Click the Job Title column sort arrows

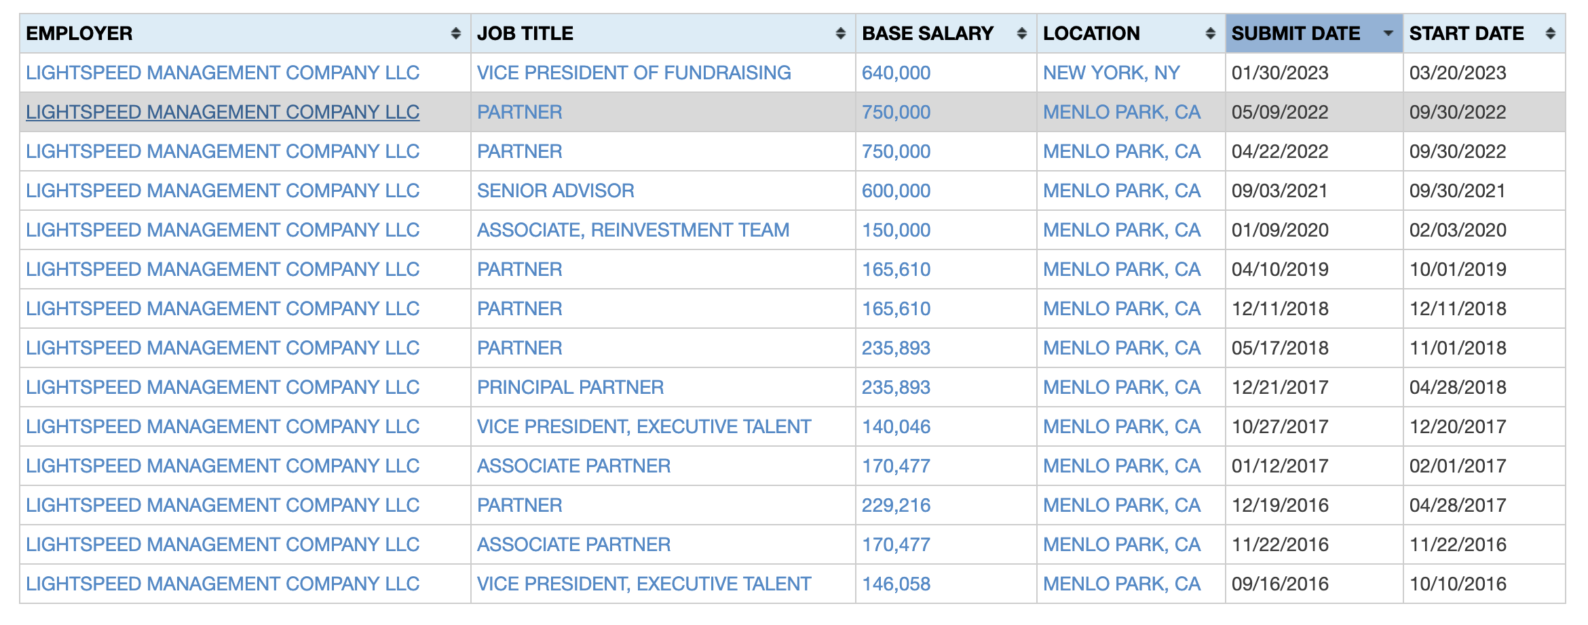click(x=840, y=33)
